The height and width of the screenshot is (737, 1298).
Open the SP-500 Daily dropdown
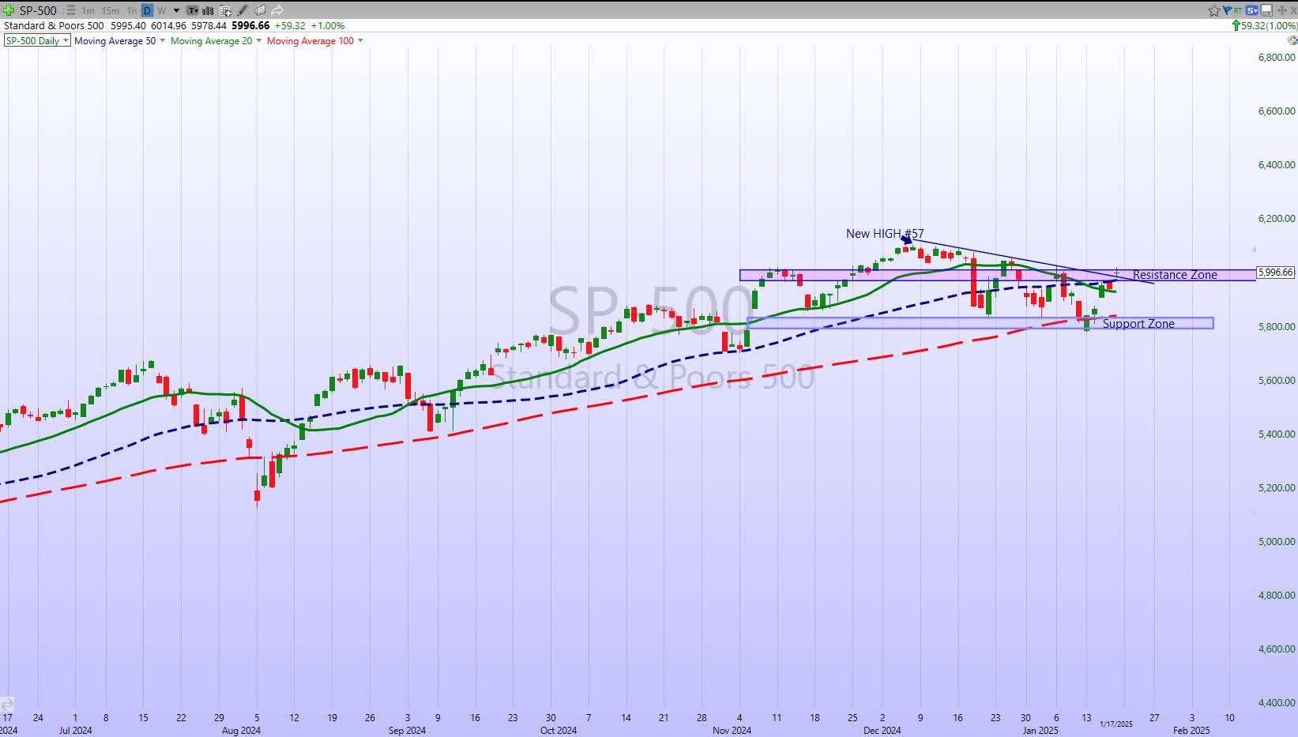[37, 40]
